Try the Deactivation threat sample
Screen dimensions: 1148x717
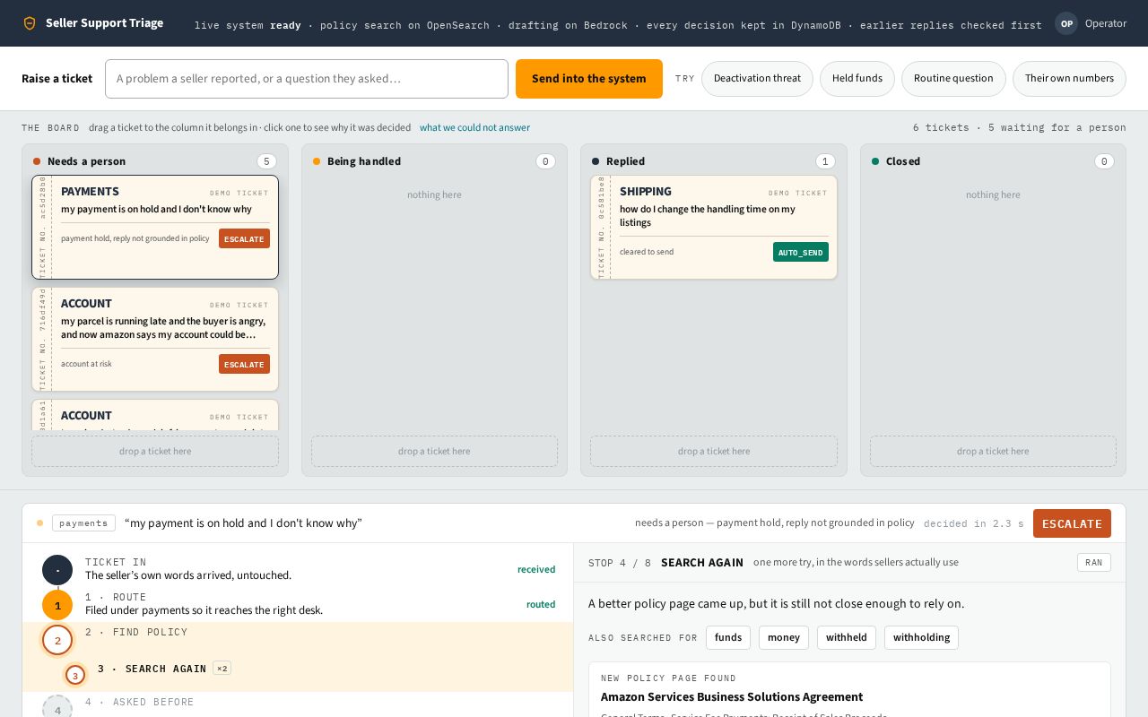pos(757,79)
